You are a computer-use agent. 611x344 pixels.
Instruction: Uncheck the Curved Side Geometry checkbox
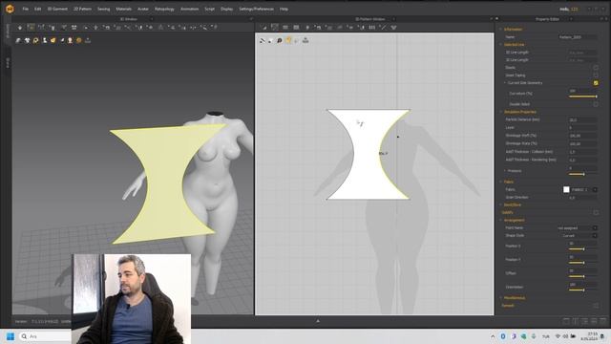click(x=596, y=83)
